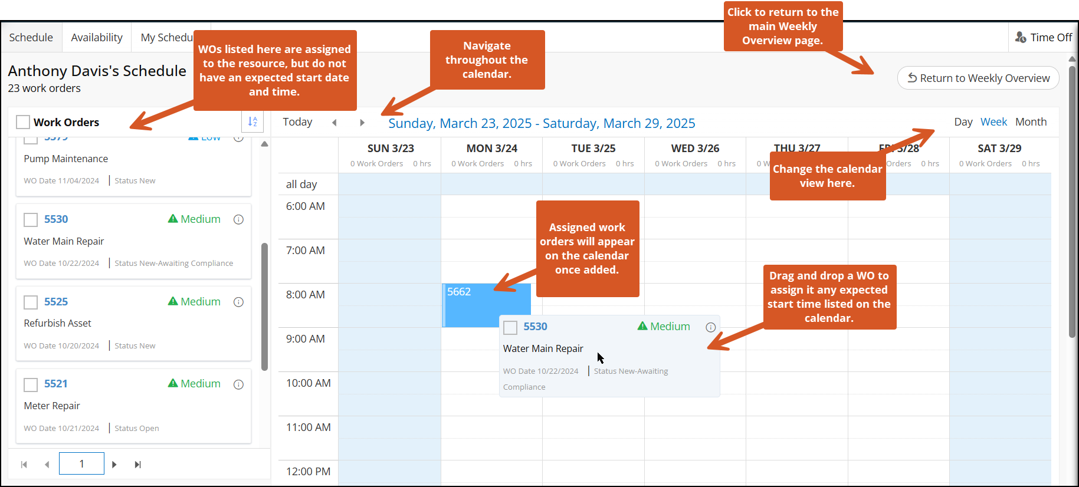This screenshot has height=487, width=1079.
Task: Check the select-all Work Orders checkbox
Action: 23,122
